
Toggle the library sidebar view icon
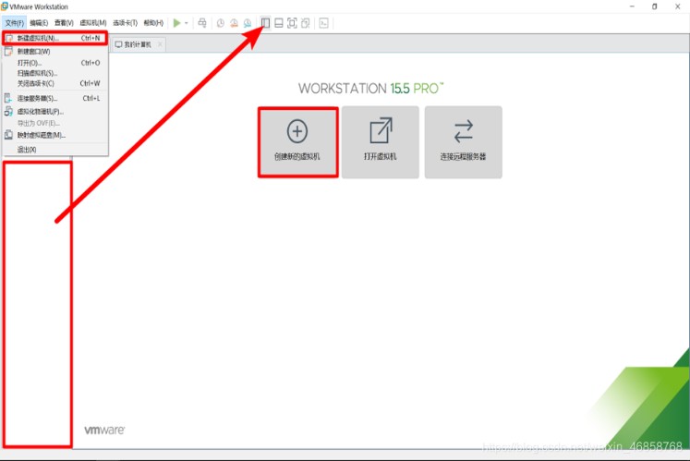click(265, 23)
